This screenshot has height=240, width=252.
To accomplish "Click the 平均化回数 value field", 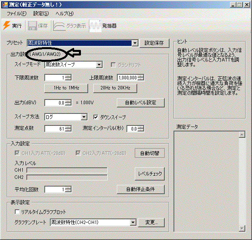I will [55, 189].
